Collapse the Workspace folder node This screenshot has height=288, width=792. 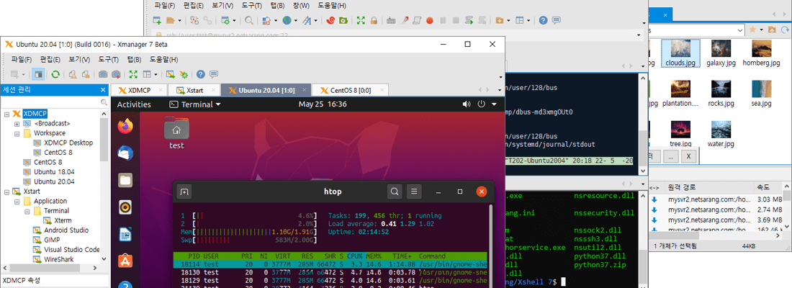[17, 133]
